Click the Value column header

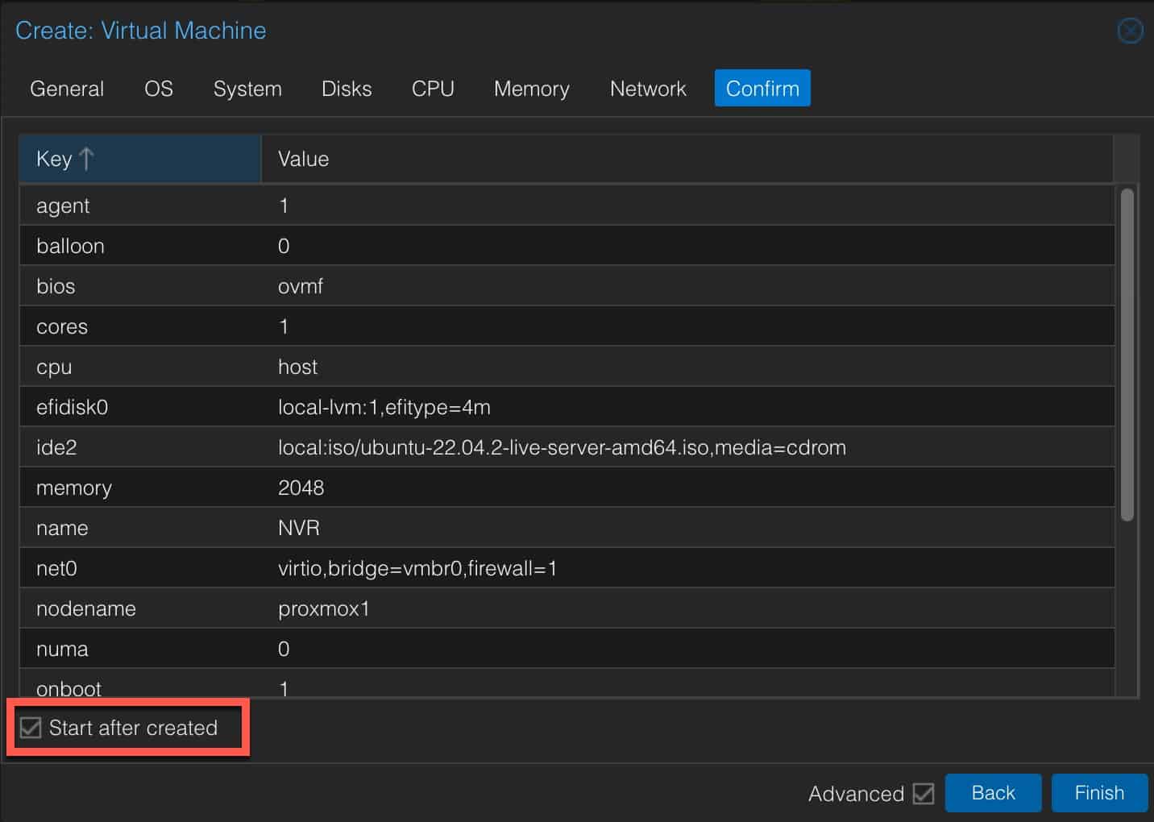pos(687,159)
